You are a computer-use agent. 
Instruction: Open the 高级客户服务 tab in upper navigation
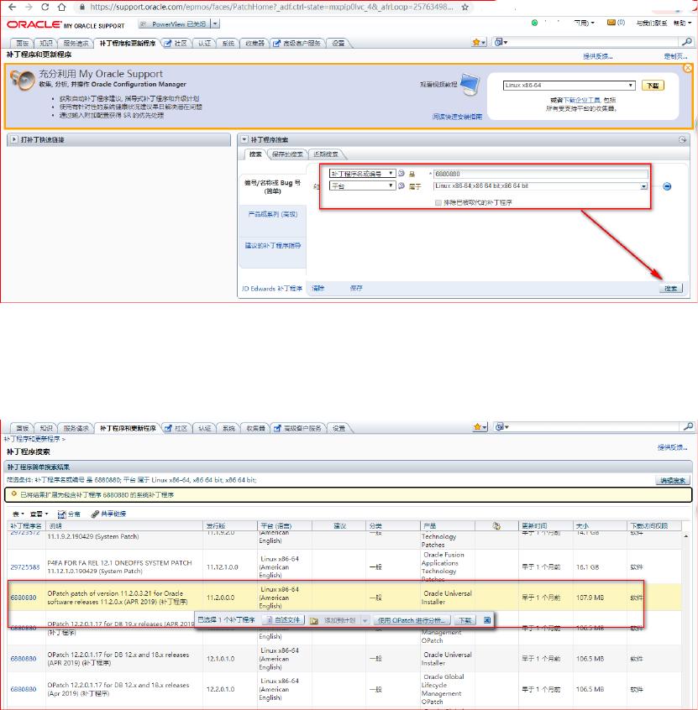[297, 43]
